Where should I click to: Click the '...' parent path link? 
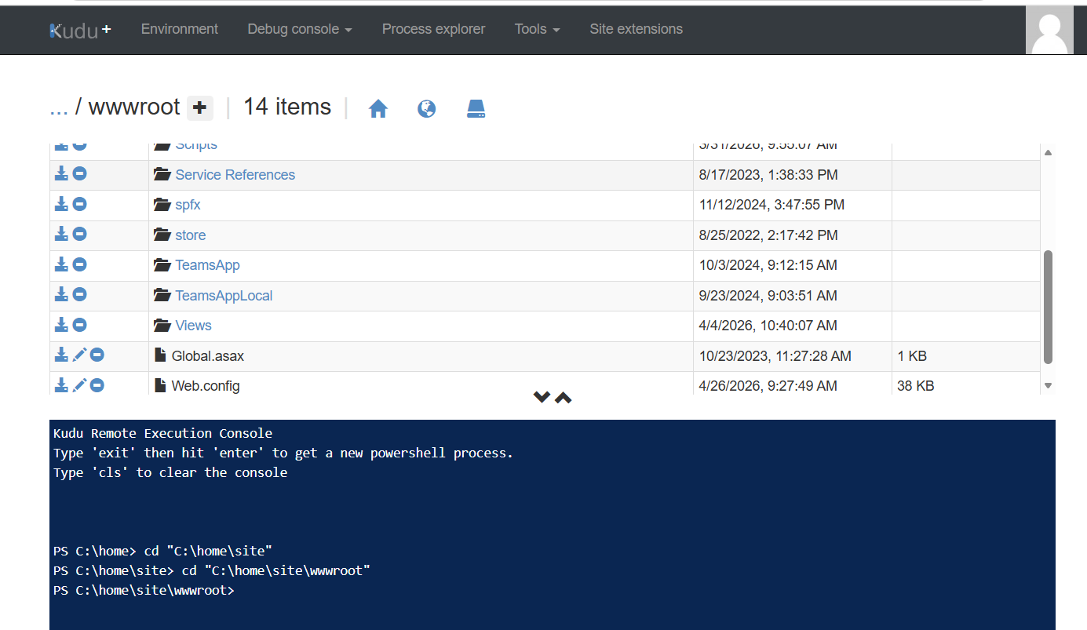[59, 107]
